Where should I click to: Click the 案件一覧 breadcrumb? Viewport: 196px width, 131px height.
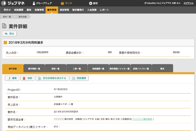click(x=7, y=17)
